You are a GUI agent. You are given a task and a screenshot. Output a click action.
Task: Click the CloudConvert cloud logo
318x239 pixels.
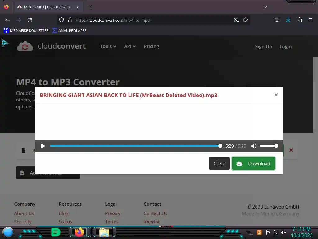point(25,46)
